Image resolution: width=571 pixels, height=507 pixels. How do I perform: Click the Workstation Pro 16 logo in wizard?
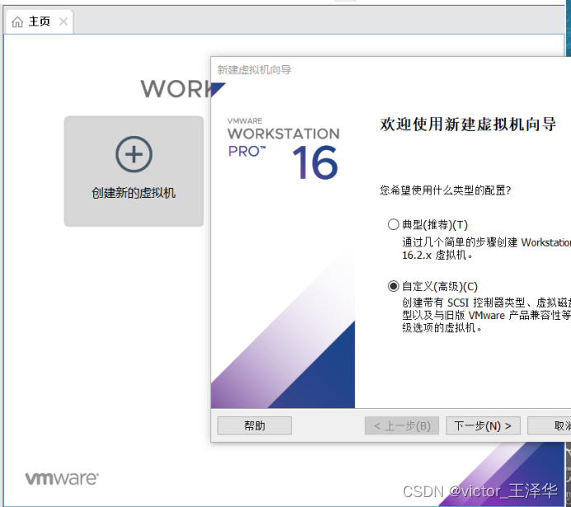click(283, 148)
